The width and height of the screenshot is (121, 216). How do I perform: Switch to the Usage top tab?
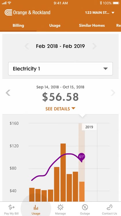pos(55,25)
